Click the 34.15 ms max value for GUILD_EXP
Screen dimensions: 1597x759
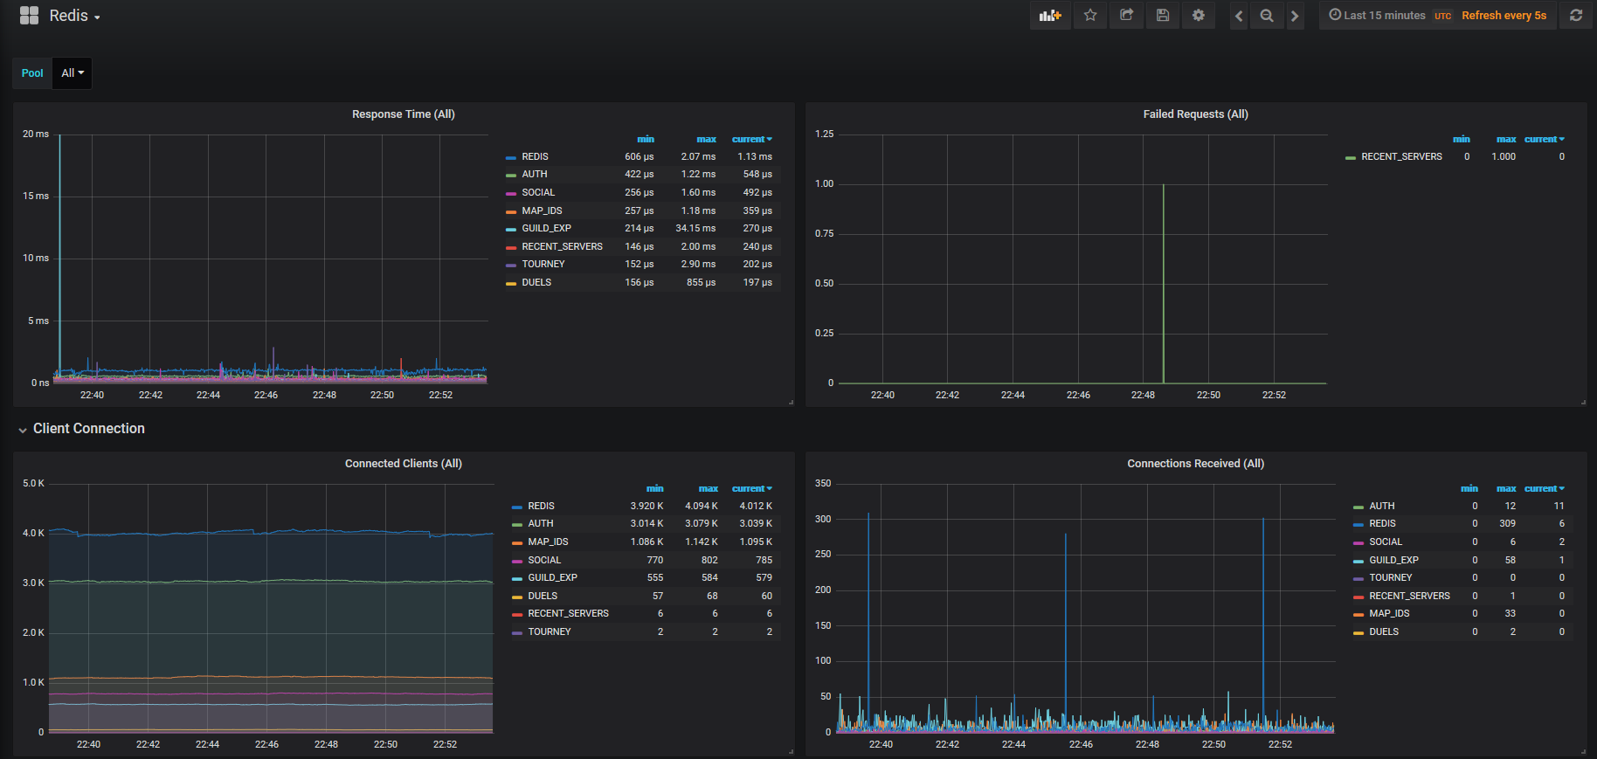(695, 229)
